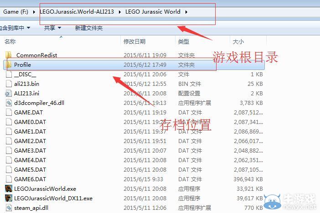
Task: Expand the arrow after LEGO Jurassic World breadcrumb
Action: click(186, 12)
